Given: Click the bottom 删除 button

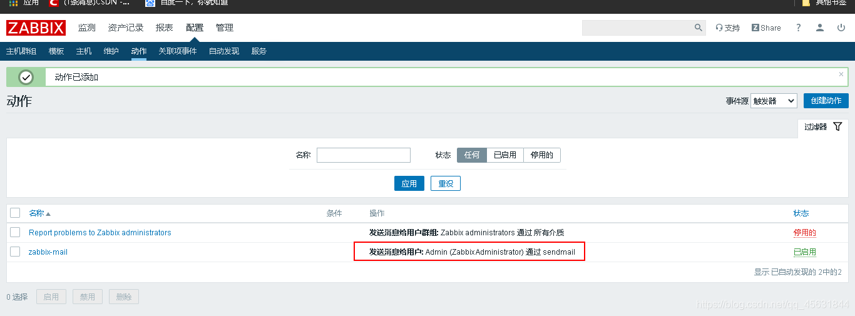Looking at the screenshot, I should [124, 297].
